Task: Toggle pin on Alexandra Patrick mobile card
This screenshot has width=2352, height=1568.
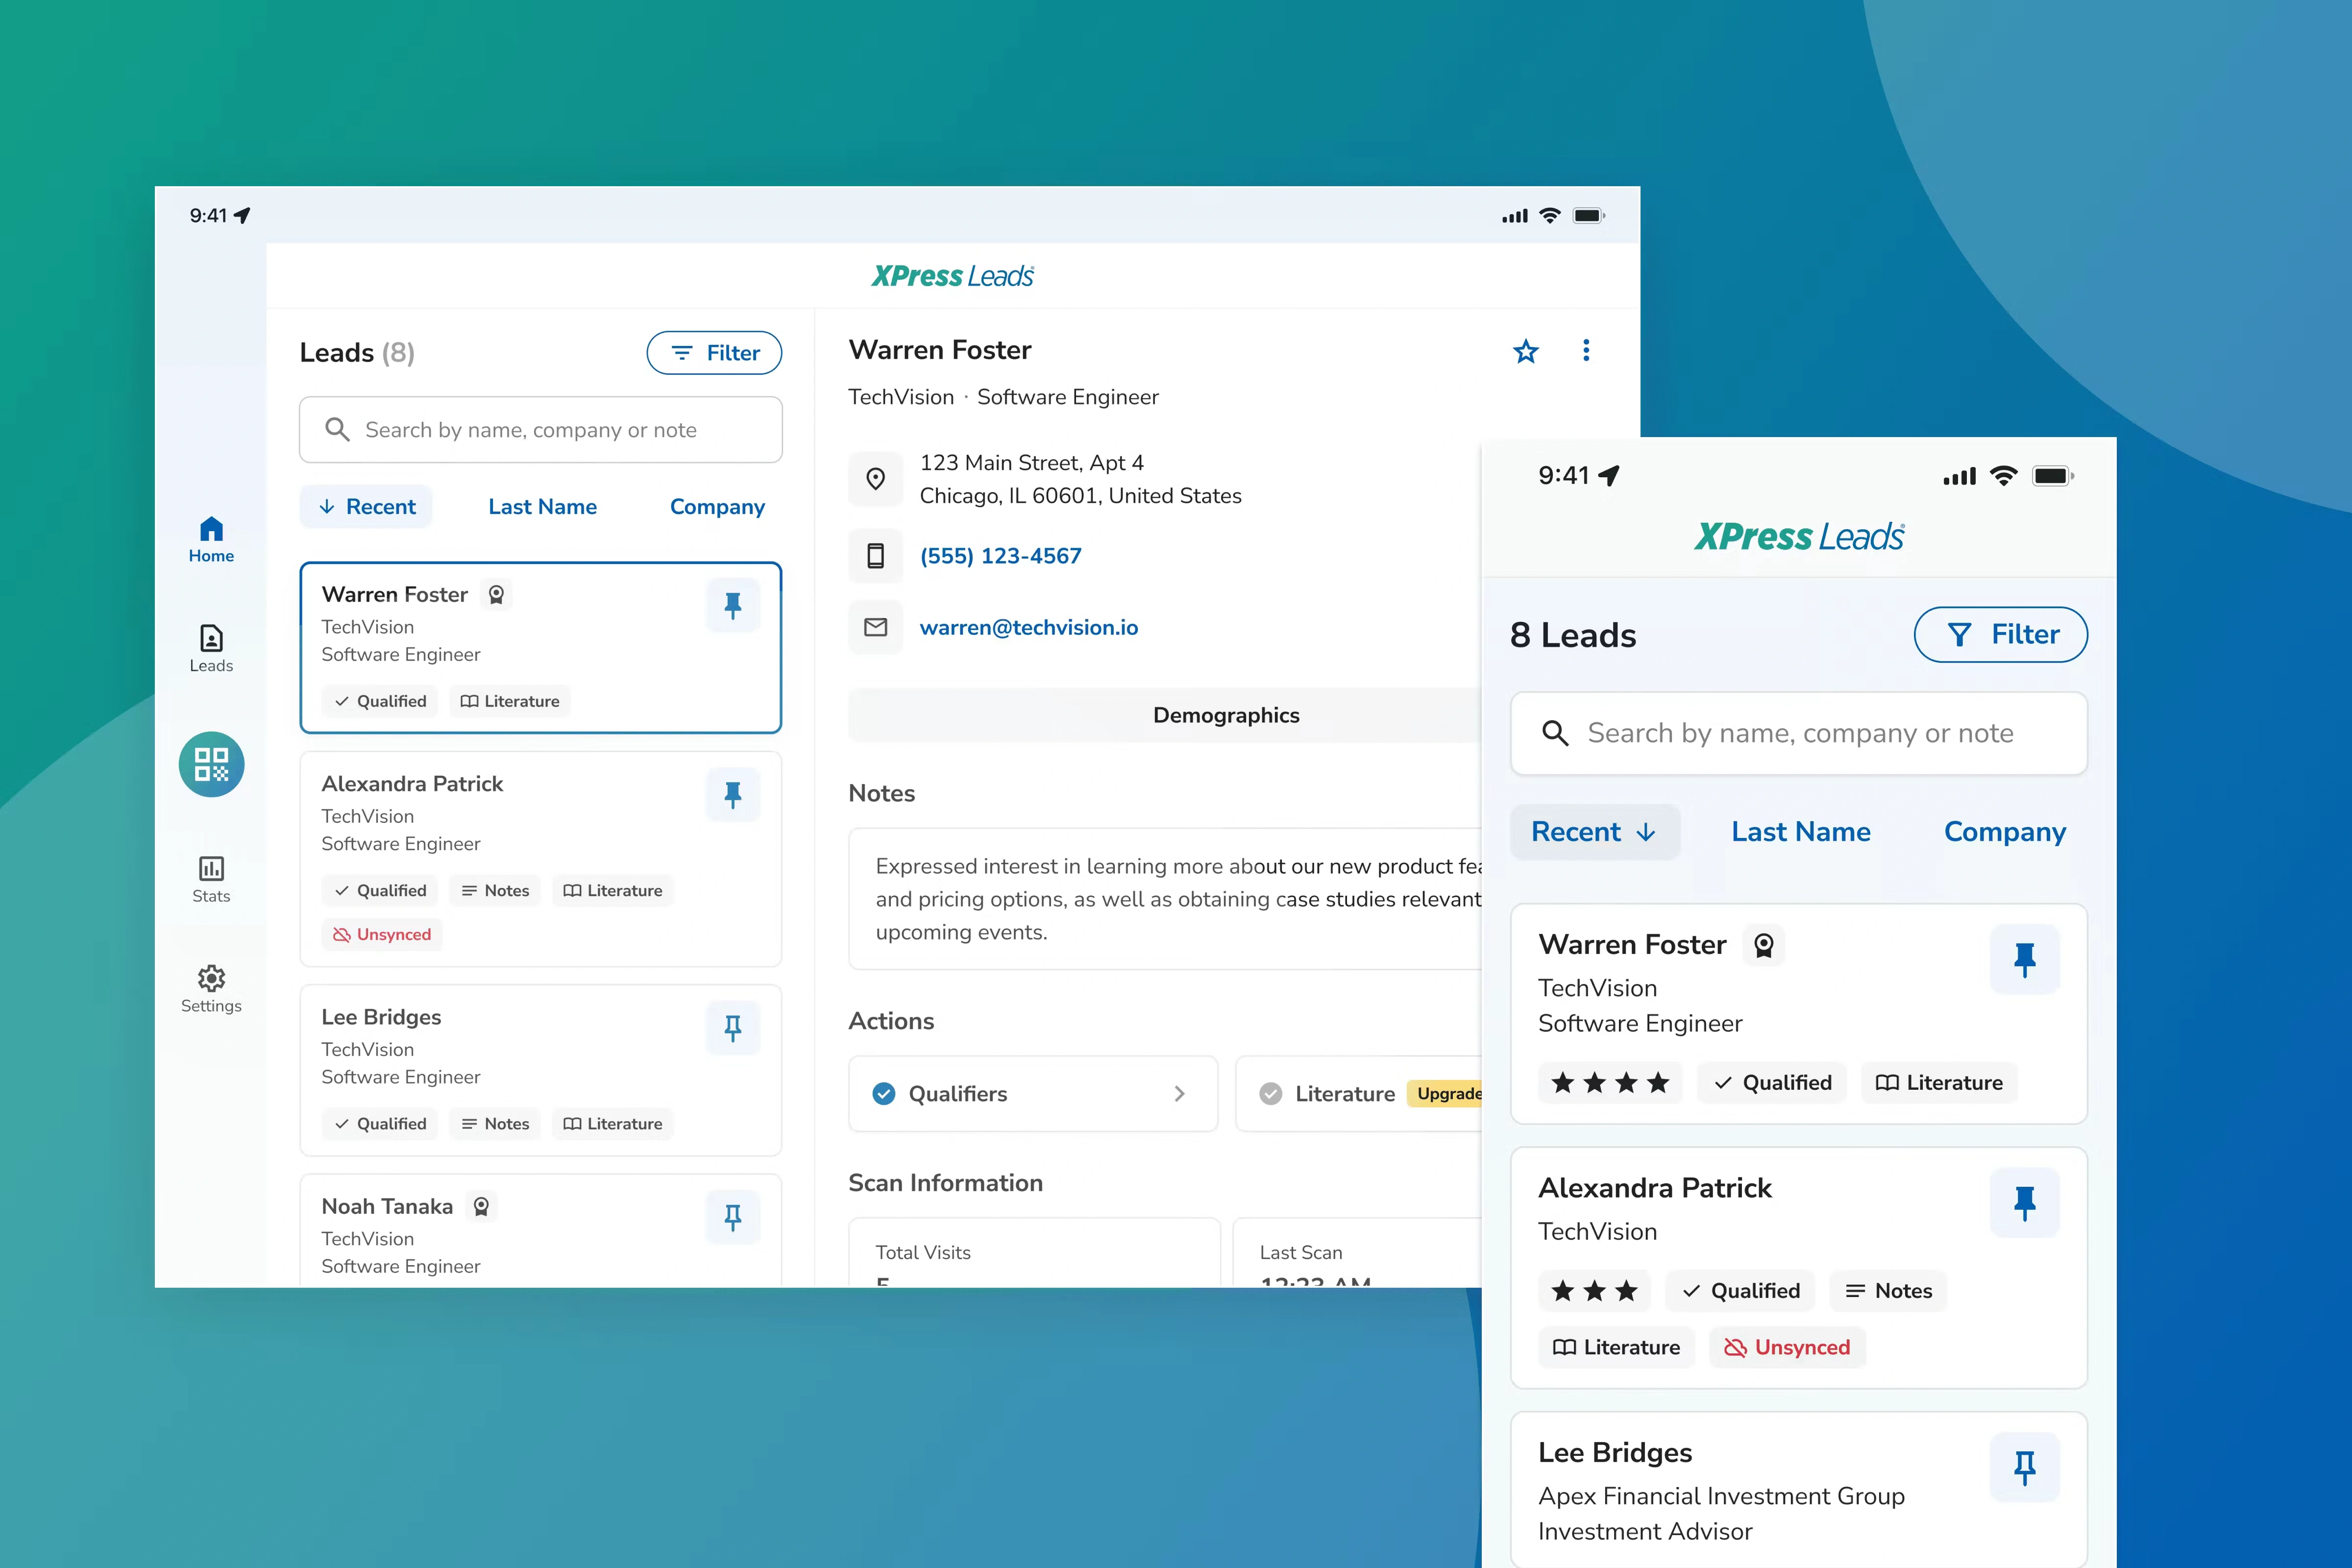Action: click(x=2024, y=1203)
